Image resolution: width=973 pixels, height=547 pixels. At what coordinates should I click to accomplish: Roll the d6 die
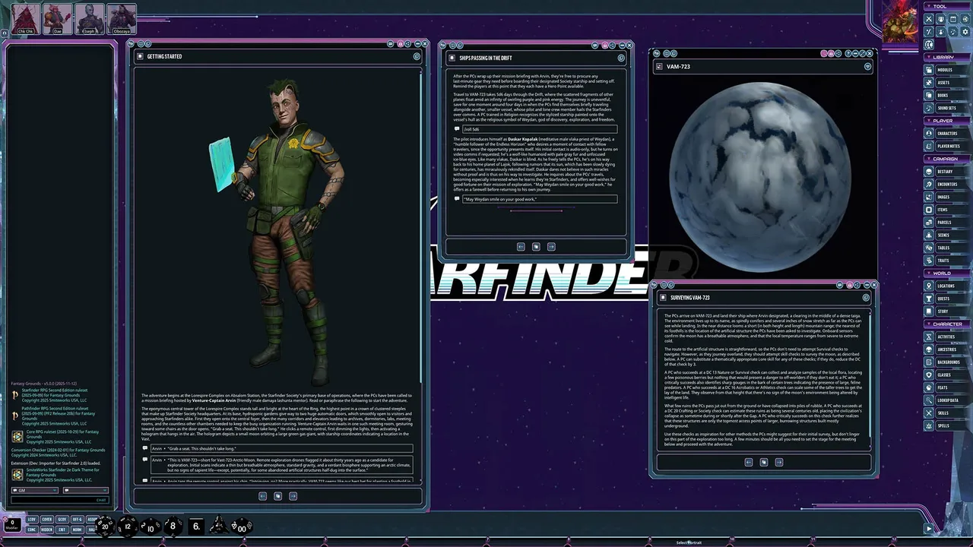(x=196, y=526)
